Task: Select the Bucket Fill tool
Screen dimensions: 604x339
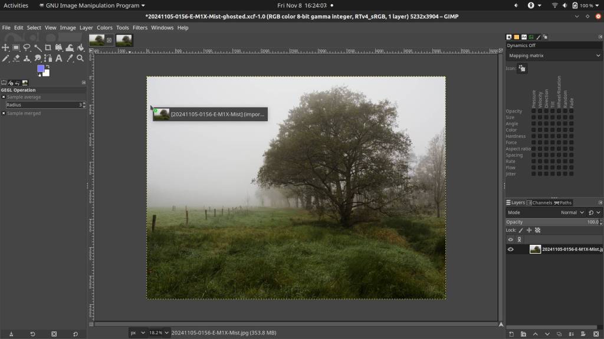Action: [x=80, y=48]
